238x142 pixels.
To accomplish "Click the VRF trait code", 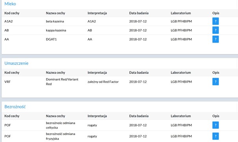I will click(x=7, y=82).
